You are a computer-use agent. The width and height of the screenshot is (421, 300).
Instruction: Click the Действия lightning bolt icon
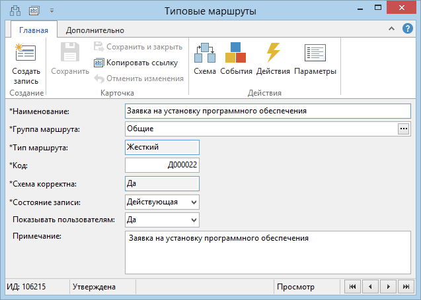coord(273,53)
